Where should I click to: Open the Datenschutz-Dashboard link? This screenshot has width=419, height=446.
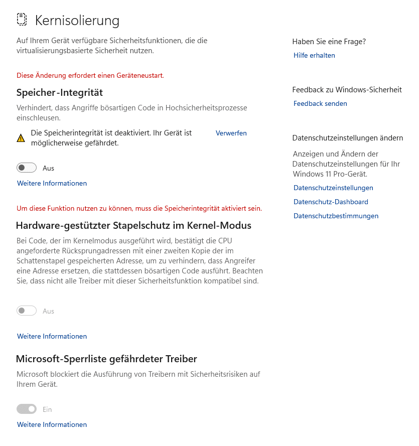click(x=331, y=202)
